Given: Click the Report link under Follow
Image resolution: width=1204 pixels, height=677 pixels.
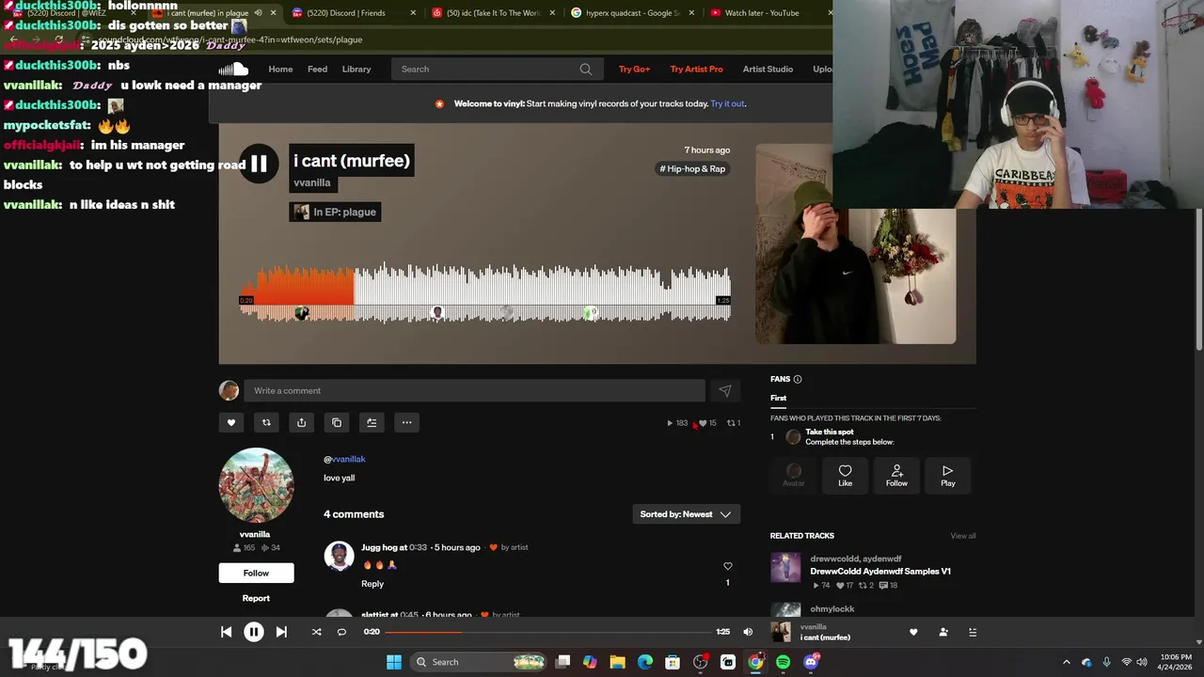Looking at the screenshot, I should point(256,598).
